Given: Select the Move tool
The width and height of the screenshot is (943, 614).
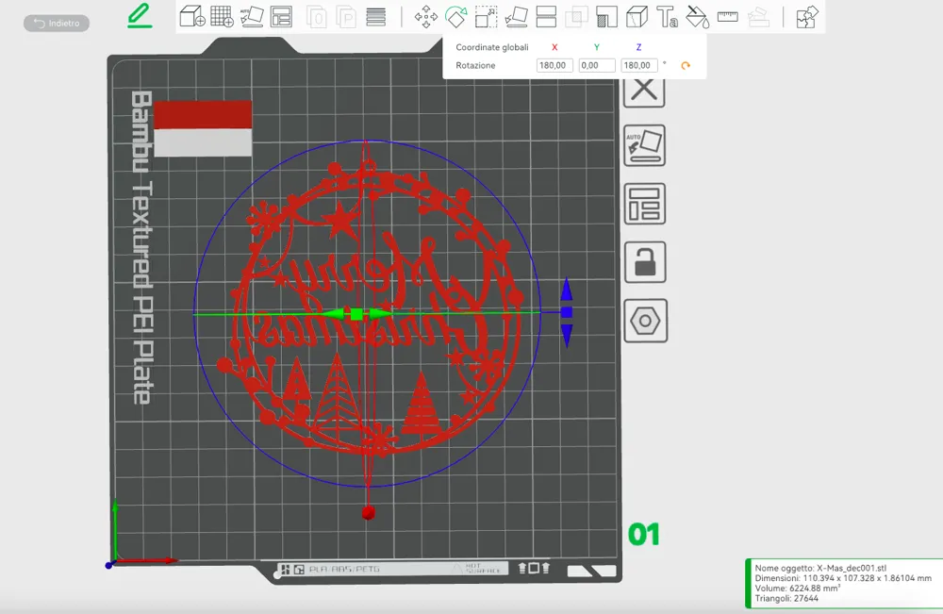Looking at the screenshot, I should point(426,16).
